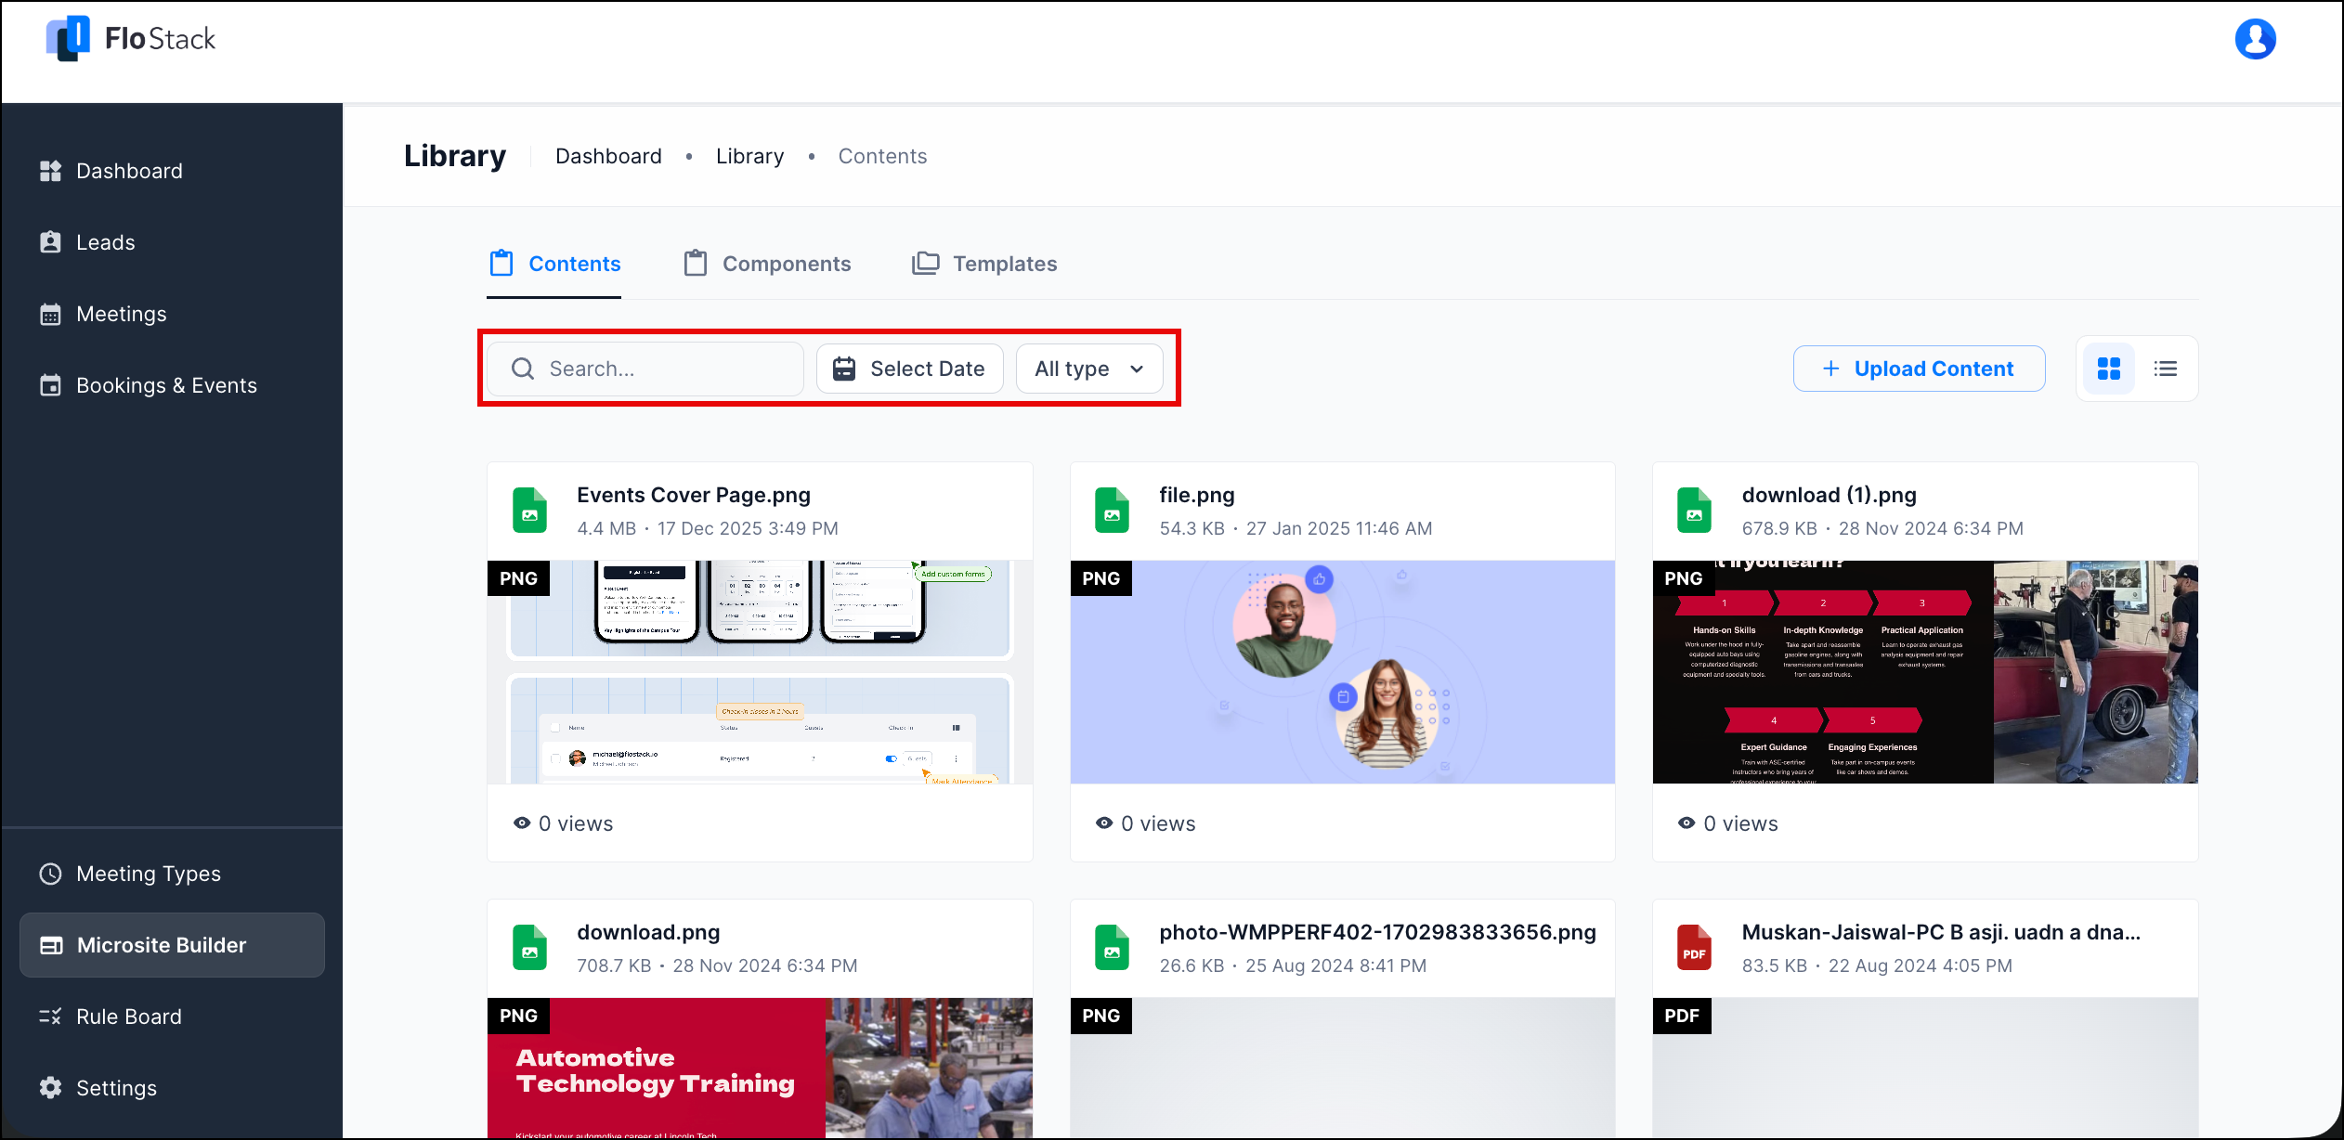Viewport: 2344px width, 1140px height.
Task: Open the All type dropdown
Action: point(1089,369)
